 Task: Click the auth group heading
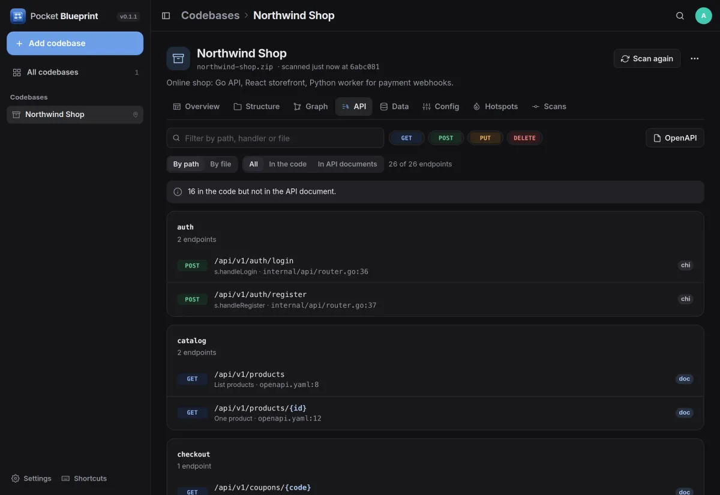pyautogui.click(x=185, y=227)
